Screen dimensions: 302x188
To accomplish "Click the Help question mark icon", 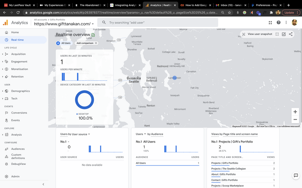I will click(278, 23).
